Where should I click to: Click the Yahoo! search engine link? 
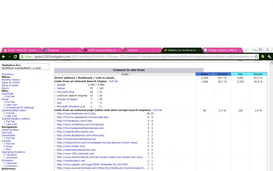point(61,88)
